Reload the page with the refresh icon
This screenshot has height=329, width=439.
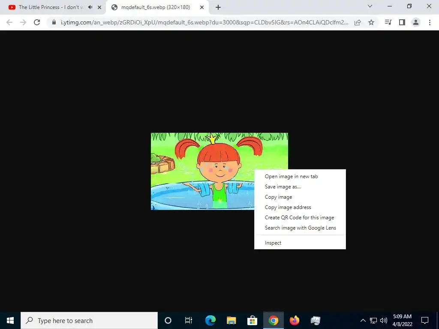click(x=37, y=22)
